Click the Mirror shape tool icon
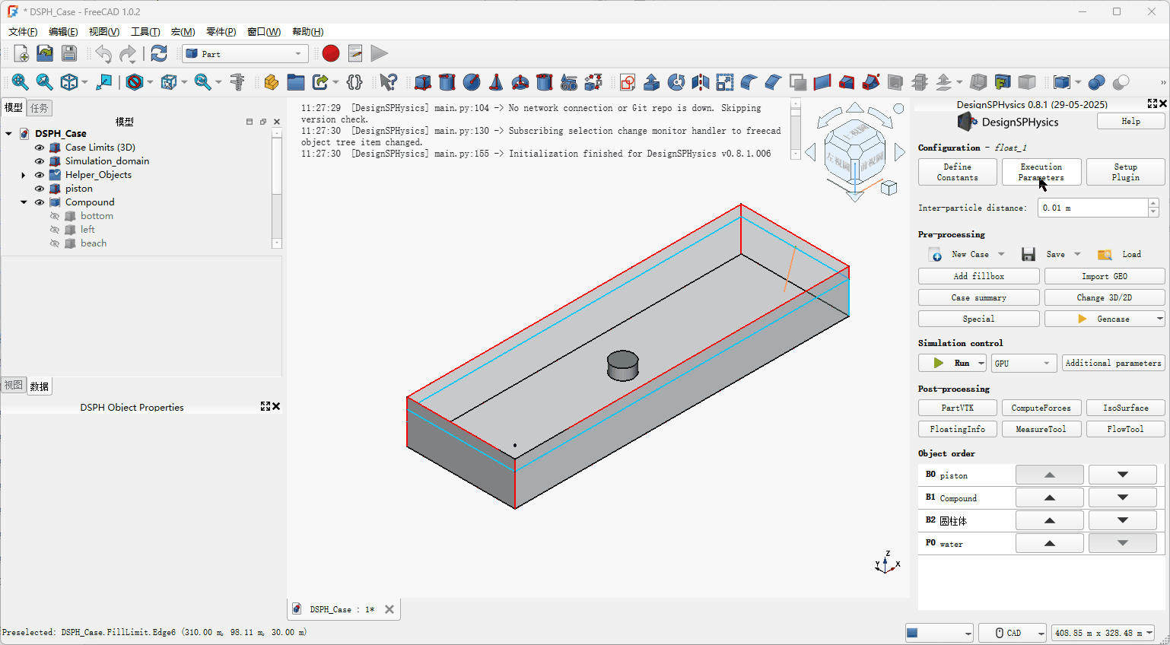 tap(701, 82)
